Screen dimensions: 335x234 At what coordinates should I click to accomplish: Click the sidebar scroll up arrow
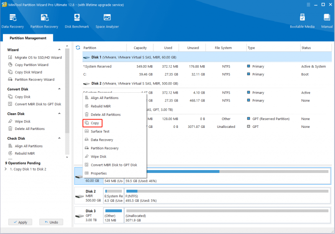click(67, 46)
